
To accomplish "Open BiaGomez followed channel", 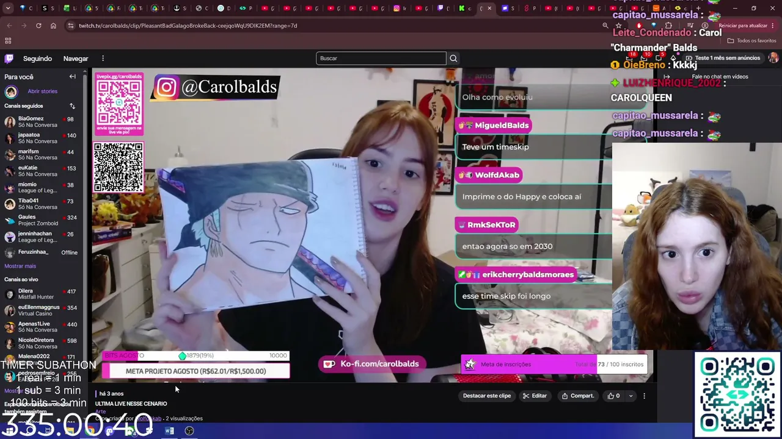I will coord(40,122).
